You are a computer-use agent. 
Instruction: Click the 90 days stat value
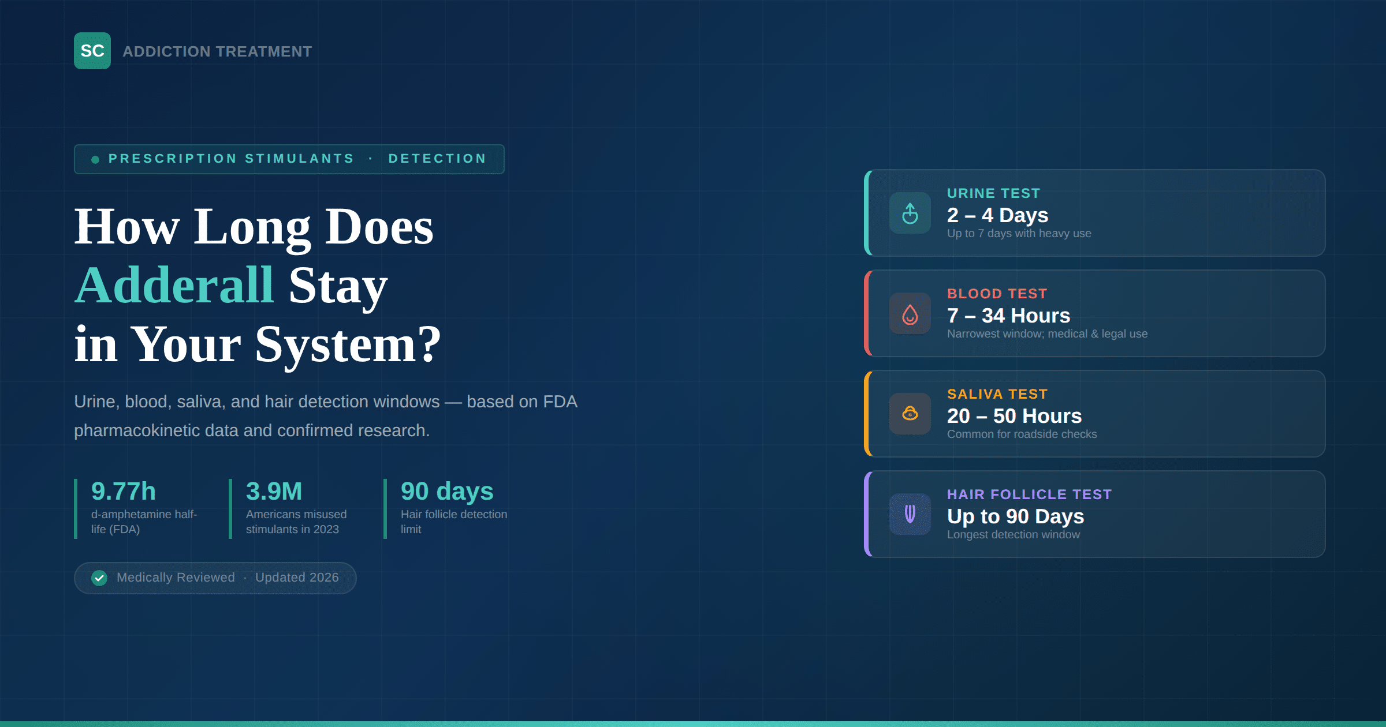[447, 491]
